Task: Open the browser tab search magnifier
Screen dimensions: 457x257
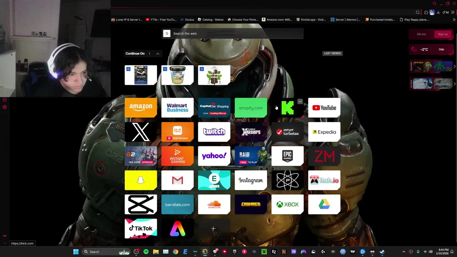Action: [x=435, y=4]
